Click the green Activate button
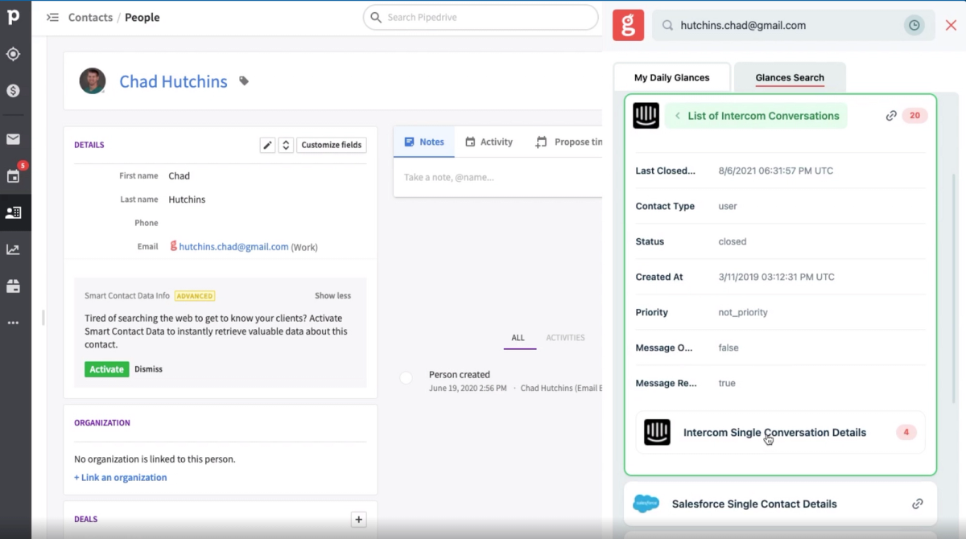This screenshot has width=966, height=539. pos(106,369)
